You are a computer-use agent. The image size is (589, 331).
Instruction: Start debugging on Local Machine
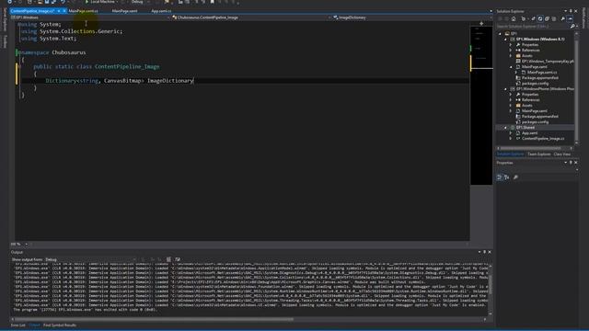pyautogui.click(x=99, y=2)
